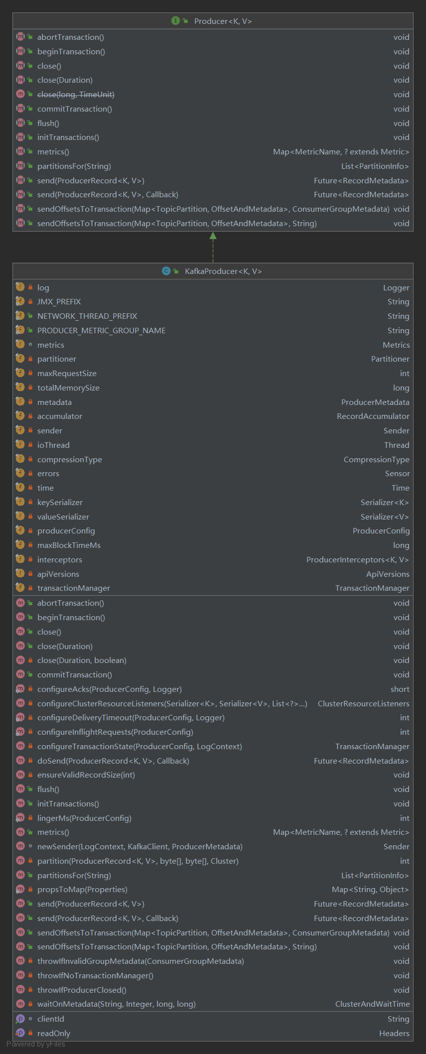Viewport: 426px width, 1054px height.
Task: Click the List<PartitionInfo> return type in Producer
Action: click(375, 166)
